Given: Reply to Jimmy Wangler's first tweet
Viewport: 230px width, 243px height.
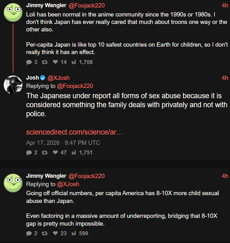Looking at the screenshot, I should tap(29, 62).
